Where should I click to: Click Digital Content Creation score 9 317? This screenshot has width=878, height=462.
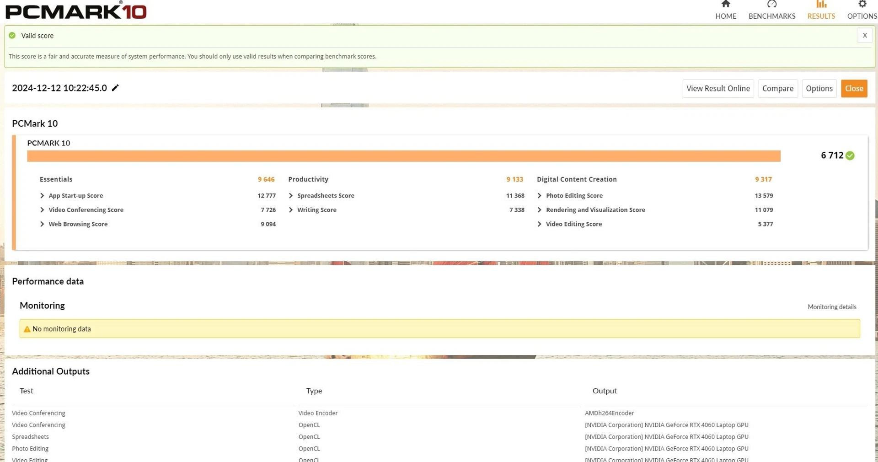click(x=763, y=179)
